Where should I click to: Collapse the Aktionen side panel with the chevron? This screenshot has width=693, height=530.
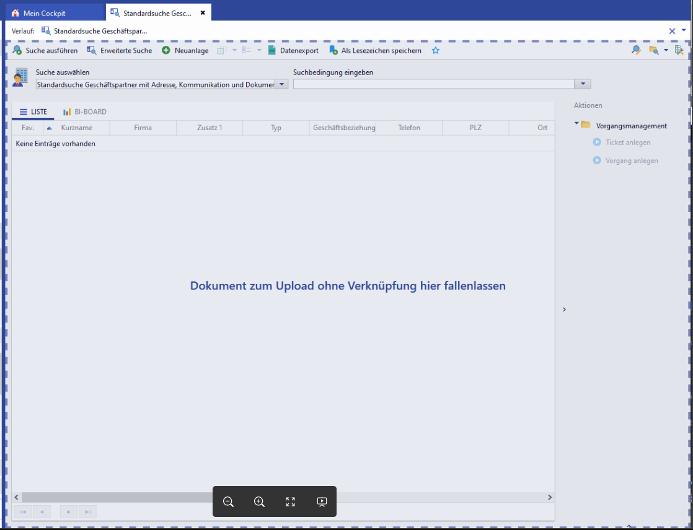pos(564,309)
